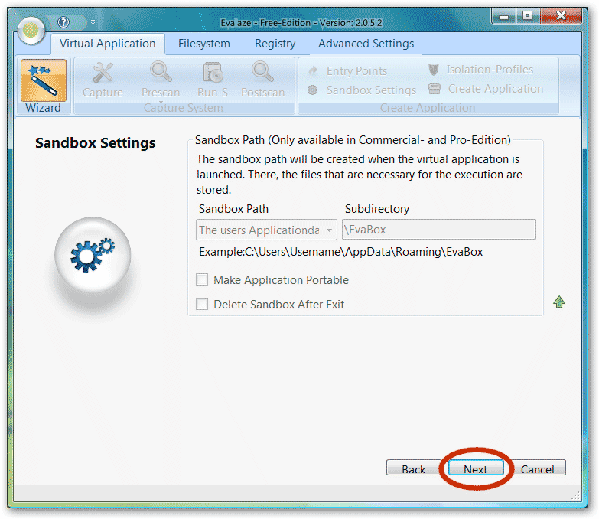The width and height of the screenshot is (599, 519).
Task: Switch to the Filesystem tab
Action: [204, 44]
